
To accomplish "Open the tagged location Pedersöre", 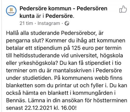I will point(59,16).
